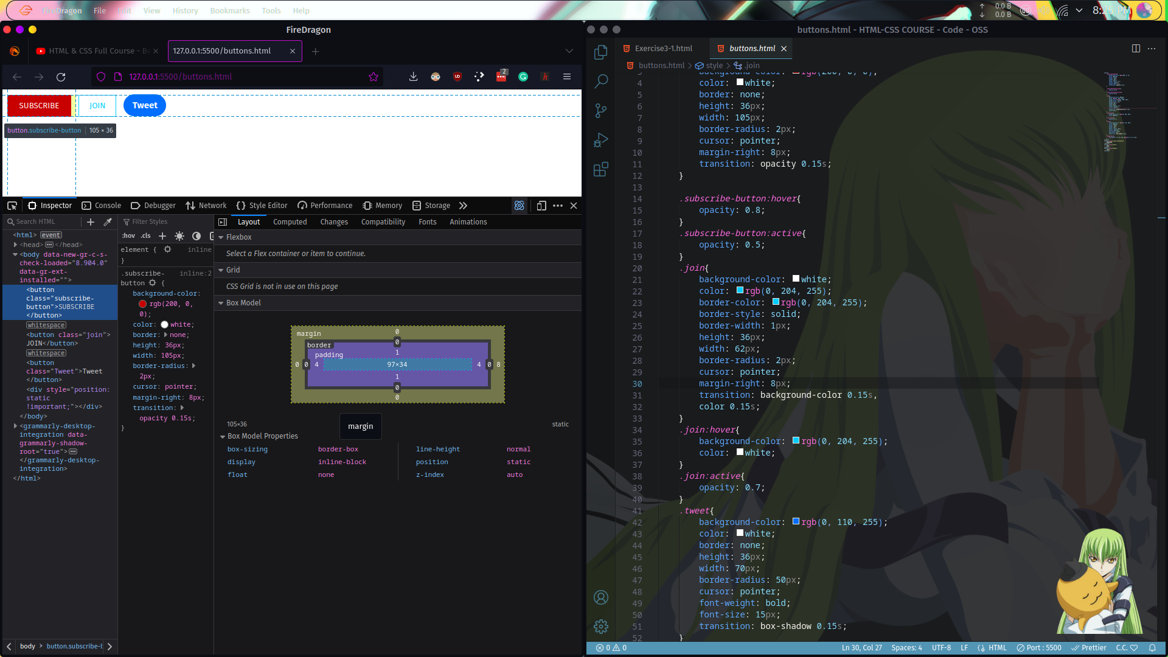
Task: Toggle Responsive Design Mode in devtools
Action: point(541,206)
